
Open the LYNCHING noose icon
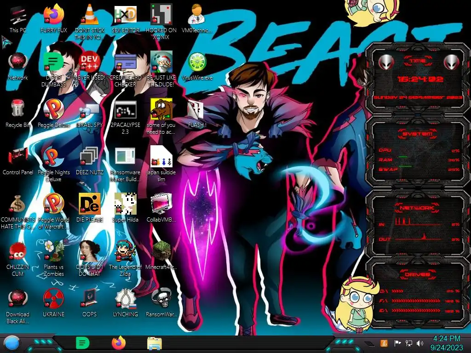tap(125, 303)
